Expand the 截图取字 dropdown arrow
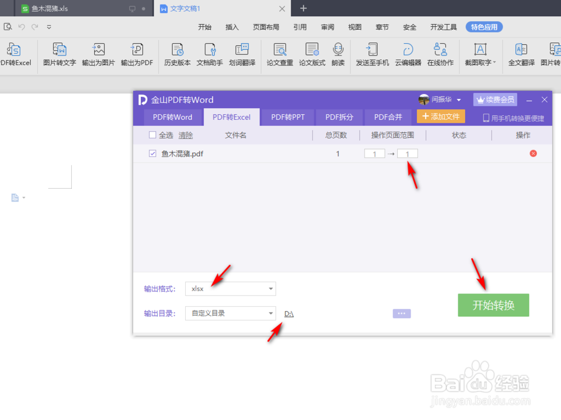This screenshot has height=420, width=561. (x=494, y=63)
